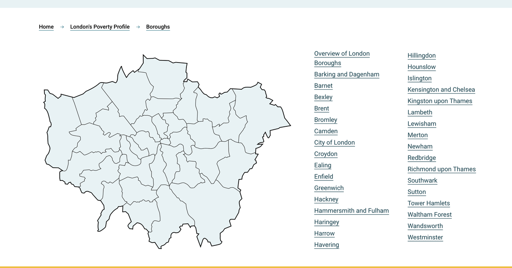View Barking and Dagenham profile

coord(346,74)
